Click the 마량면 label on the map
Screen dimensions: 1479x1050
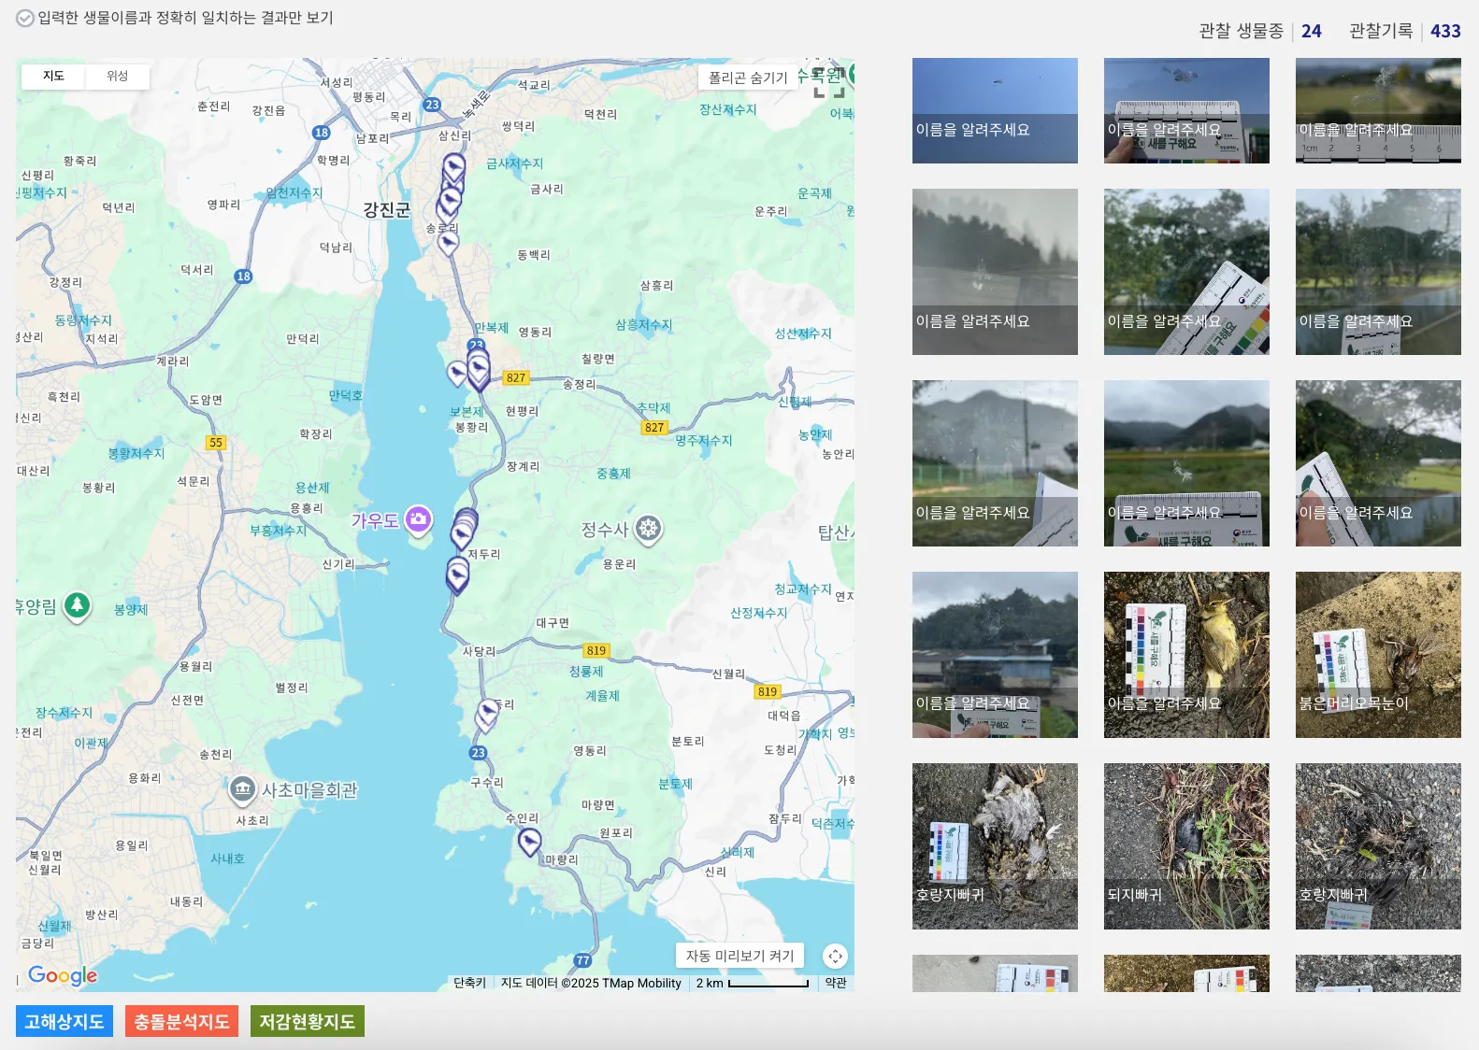click(x=598, y=804)
